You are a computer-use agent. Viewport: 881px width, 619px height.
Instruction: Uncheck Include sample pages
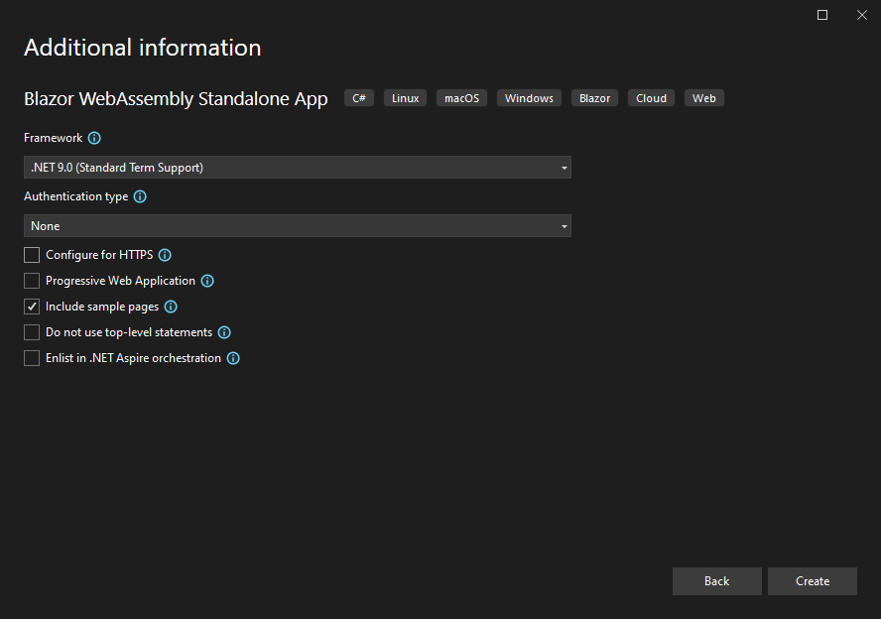tap(32, 307)
